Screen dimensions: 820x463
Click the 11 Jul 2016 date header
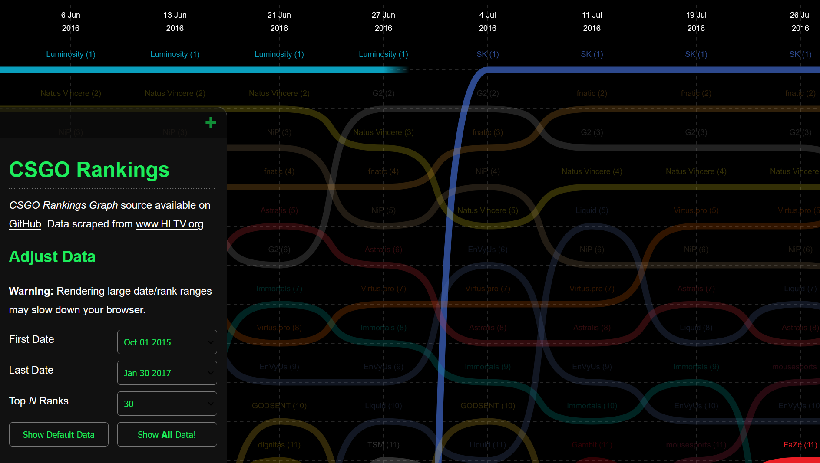(592, 22)
